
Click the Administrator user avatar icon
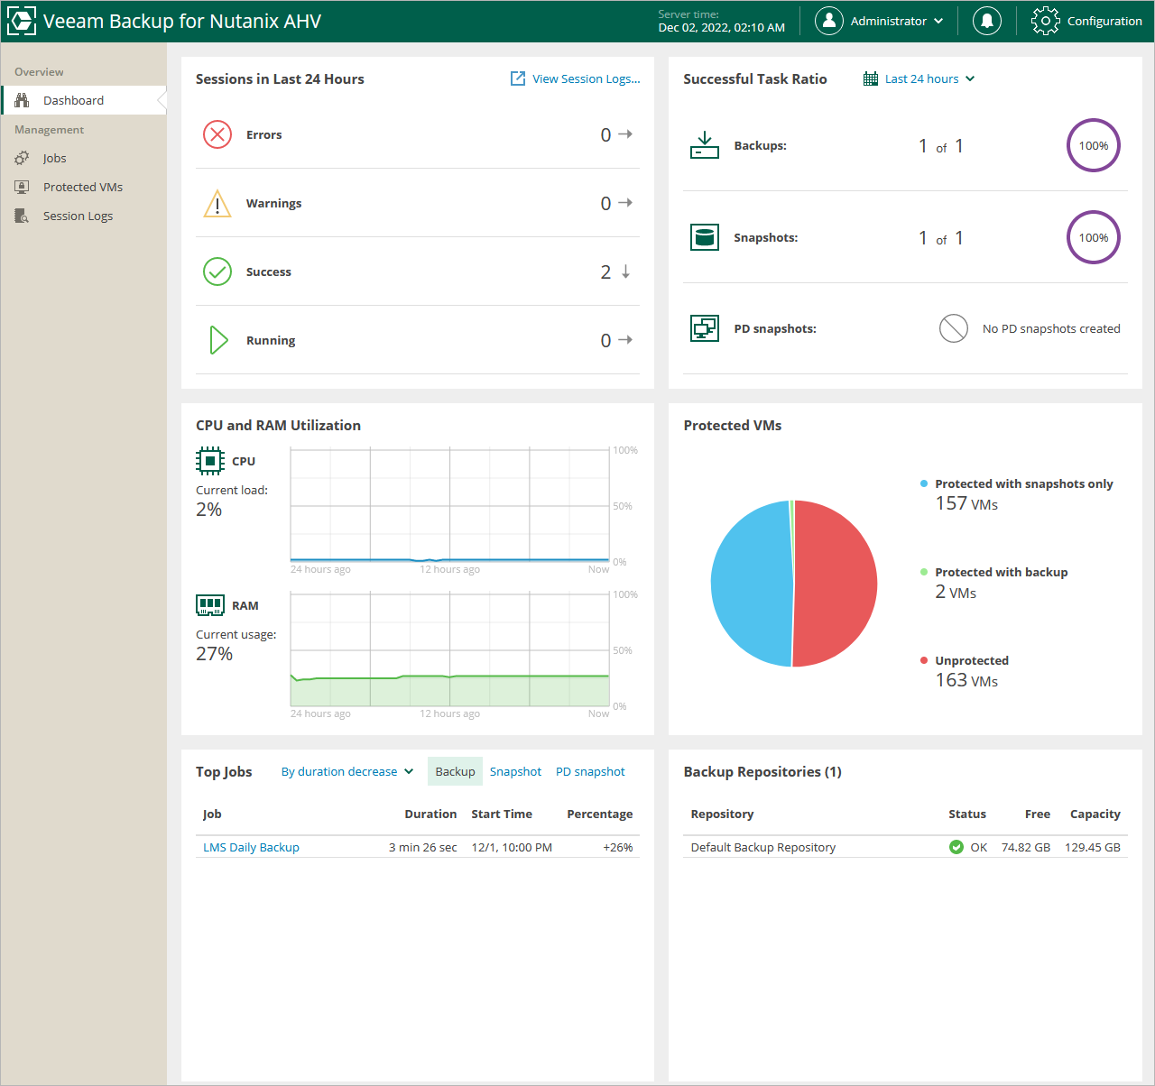pos(828,21)
